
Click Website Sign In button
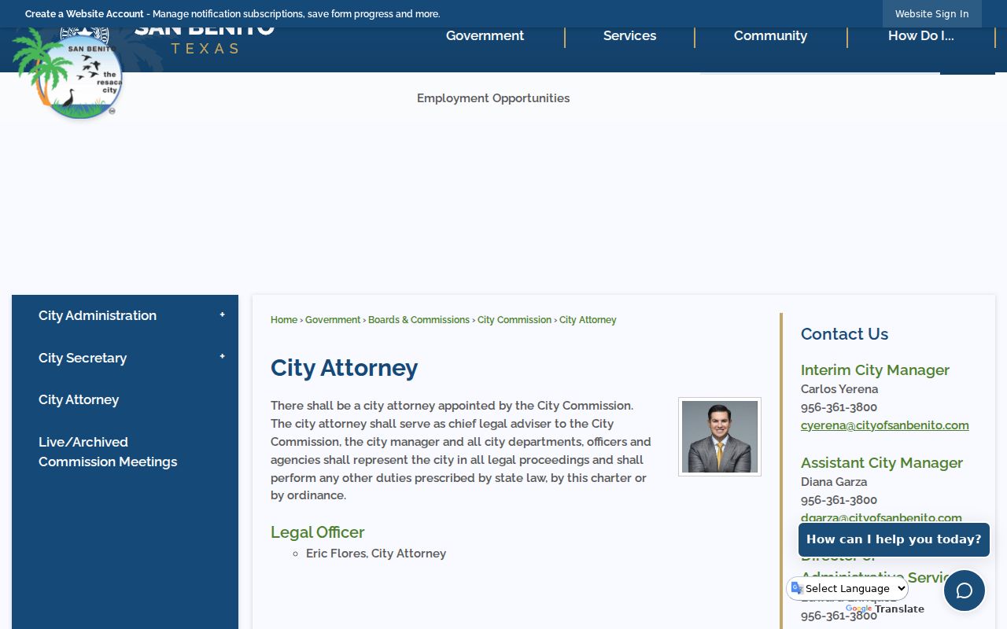tap(931, 13)
